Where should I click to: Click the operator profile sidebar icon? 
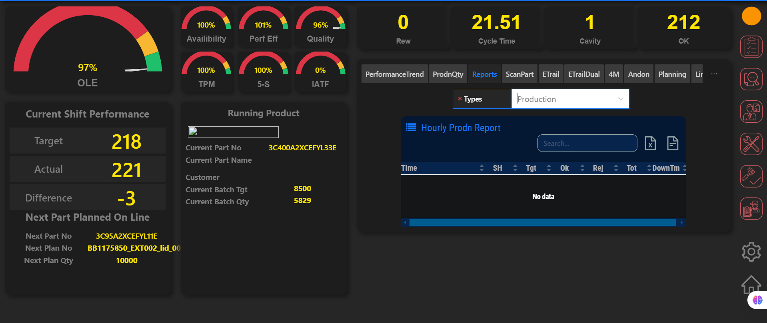[751, 112]
